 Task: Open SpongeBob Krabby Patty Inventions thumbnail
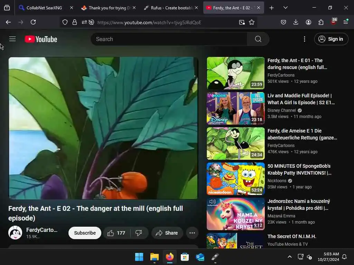tap(236, 178)
